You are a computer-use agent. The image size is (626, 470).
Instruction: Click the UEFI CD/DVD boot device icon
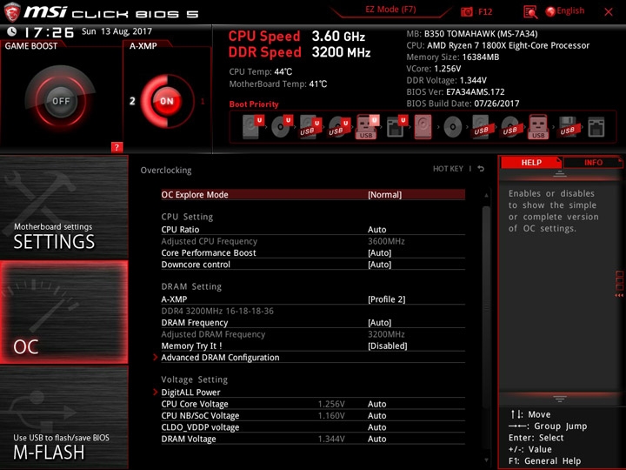(282, 127)
